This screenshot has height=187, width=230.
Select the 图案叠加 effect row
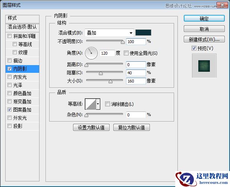click(22, 110)
